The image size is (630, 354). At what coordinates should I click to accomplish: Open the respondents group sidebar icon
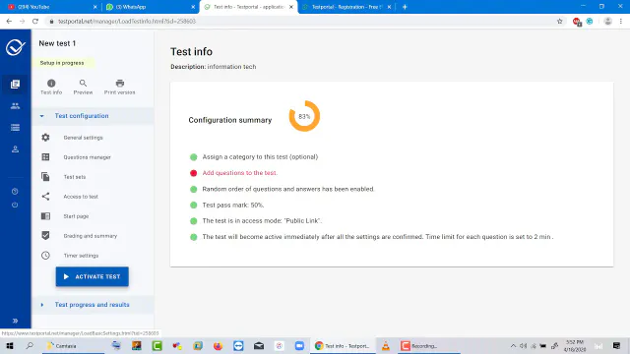16,106
